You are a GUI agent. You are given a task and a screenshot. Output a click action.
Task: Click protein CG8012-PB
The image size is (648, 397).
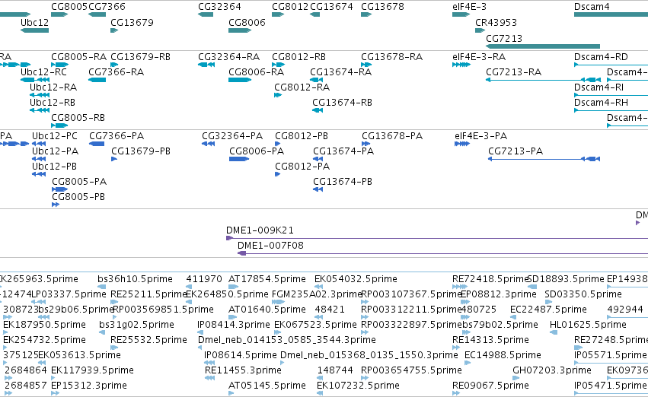[x=302, y=136]
